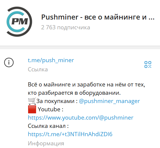This screenshot has width=160, height=148.
Task: Show the channel QR code icon
Action: point(148,65)
